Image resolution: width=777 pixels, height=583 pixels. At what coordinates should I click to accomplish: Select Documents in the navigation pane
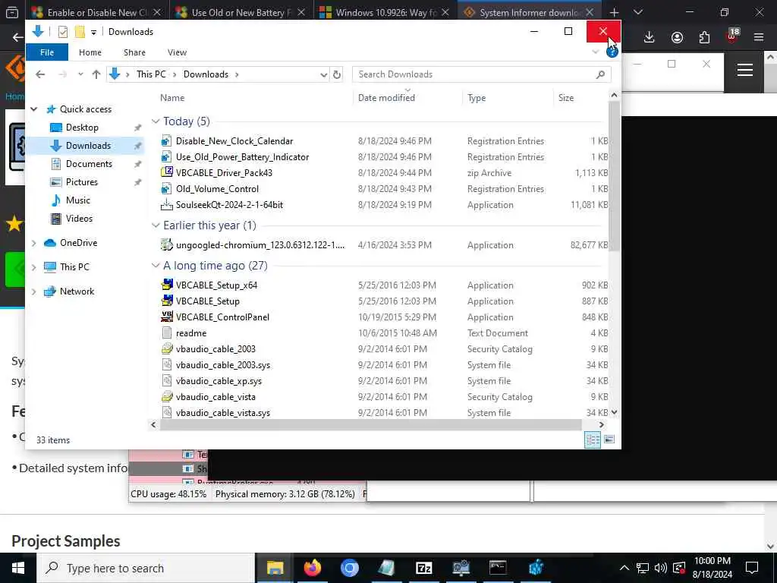click(89, 164)
